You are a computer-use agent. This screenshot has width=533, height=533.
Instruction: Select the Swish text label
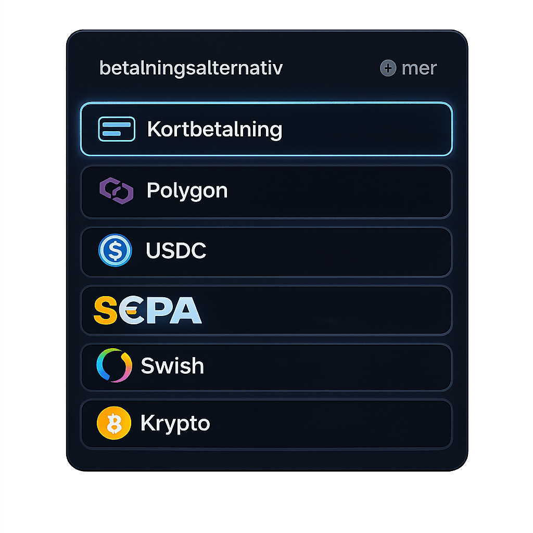point(172,366)
